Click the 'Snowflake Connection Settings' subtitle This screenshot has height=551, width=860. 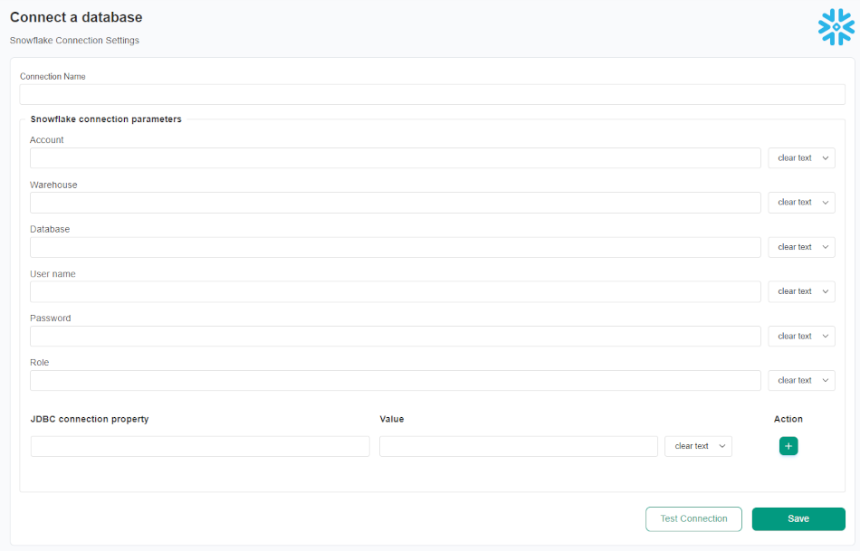point(74,41)
